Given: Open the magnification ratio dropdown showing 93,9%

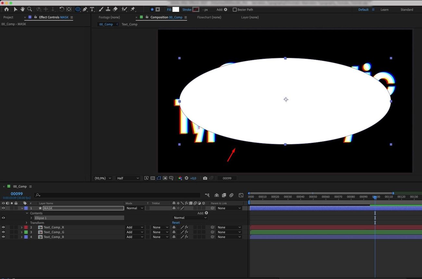Looking at the screenshot, I should (102, 178).
